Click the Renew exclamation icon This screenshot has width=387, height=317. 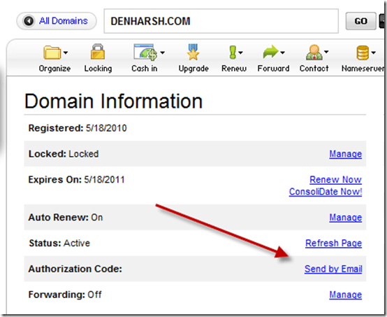tap(233, 52)
